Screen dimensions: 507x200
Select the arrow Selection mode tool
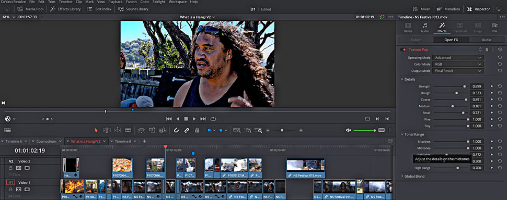click(96, 130)
